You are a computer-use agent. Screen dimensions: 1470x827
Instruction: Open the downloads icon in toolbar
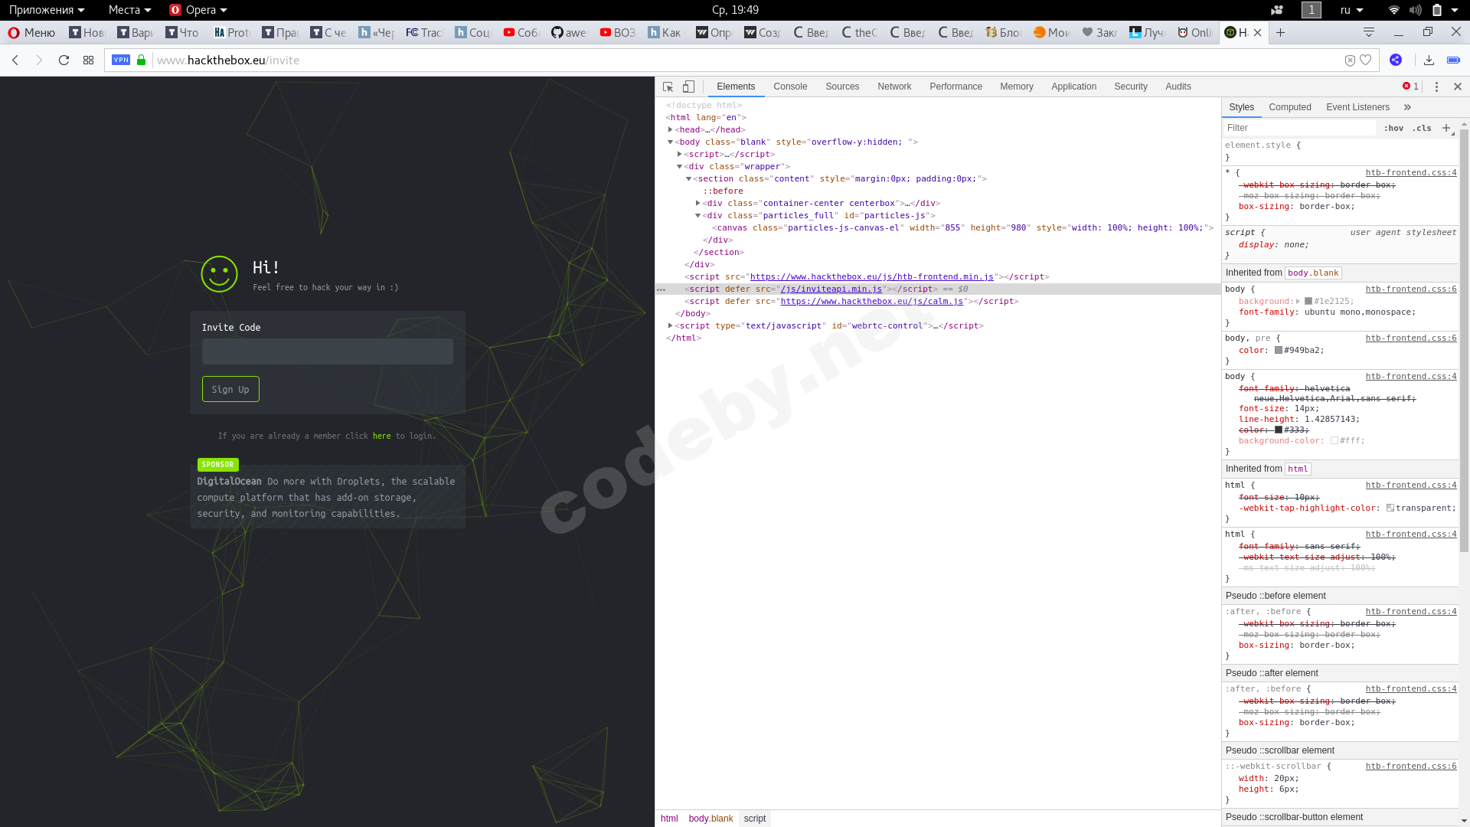coord(1429,60)
